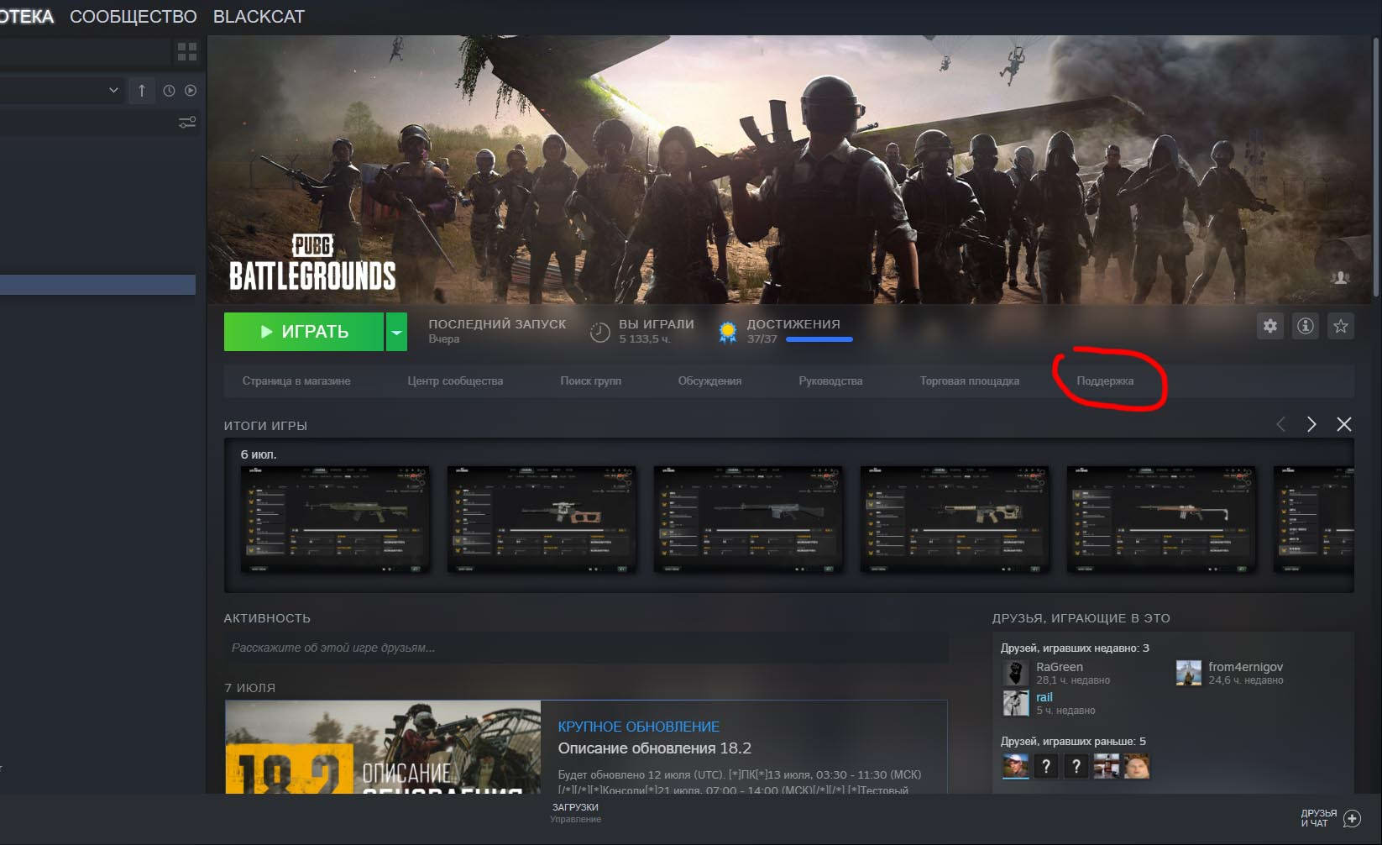This screenshot has width=1382, height=845.
Task: Click last previously-played friend avatar
Action: pos(1137,766)
